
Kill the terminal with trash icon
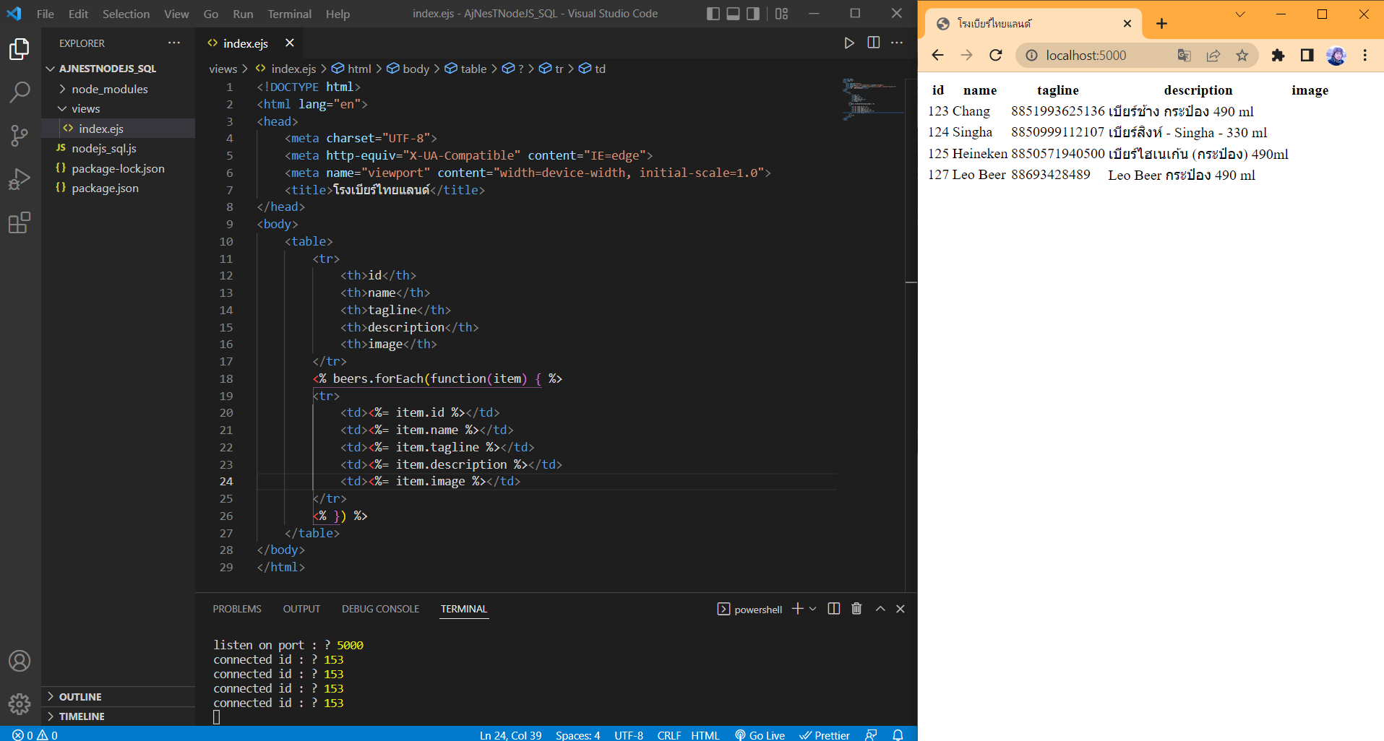[856, 609]
